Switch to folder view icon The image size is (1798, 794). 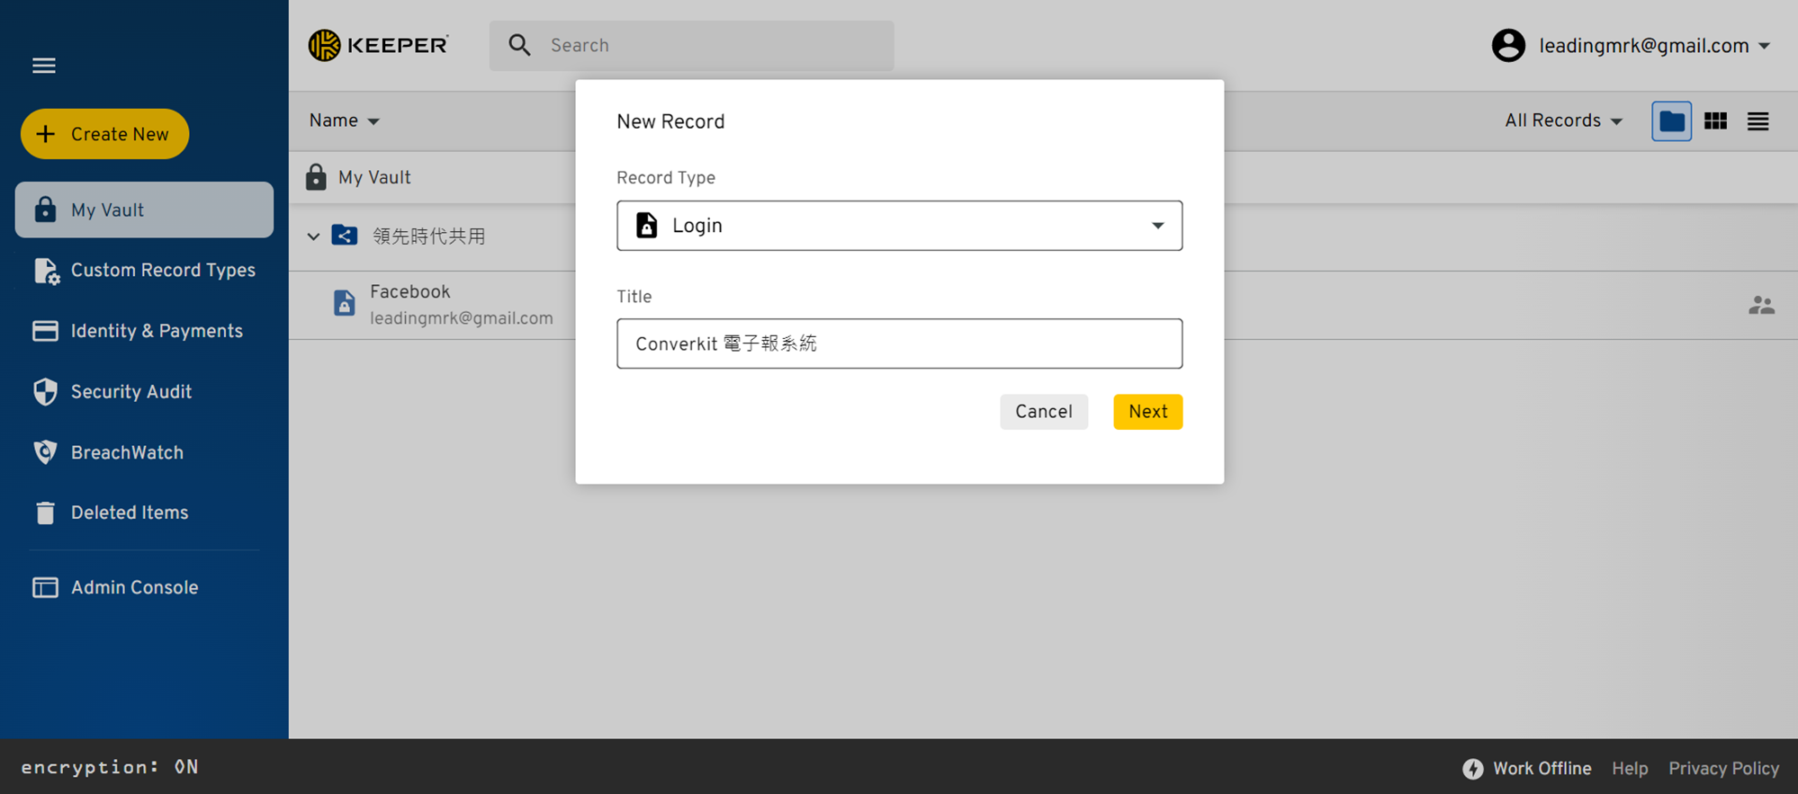pos(1671,121)
